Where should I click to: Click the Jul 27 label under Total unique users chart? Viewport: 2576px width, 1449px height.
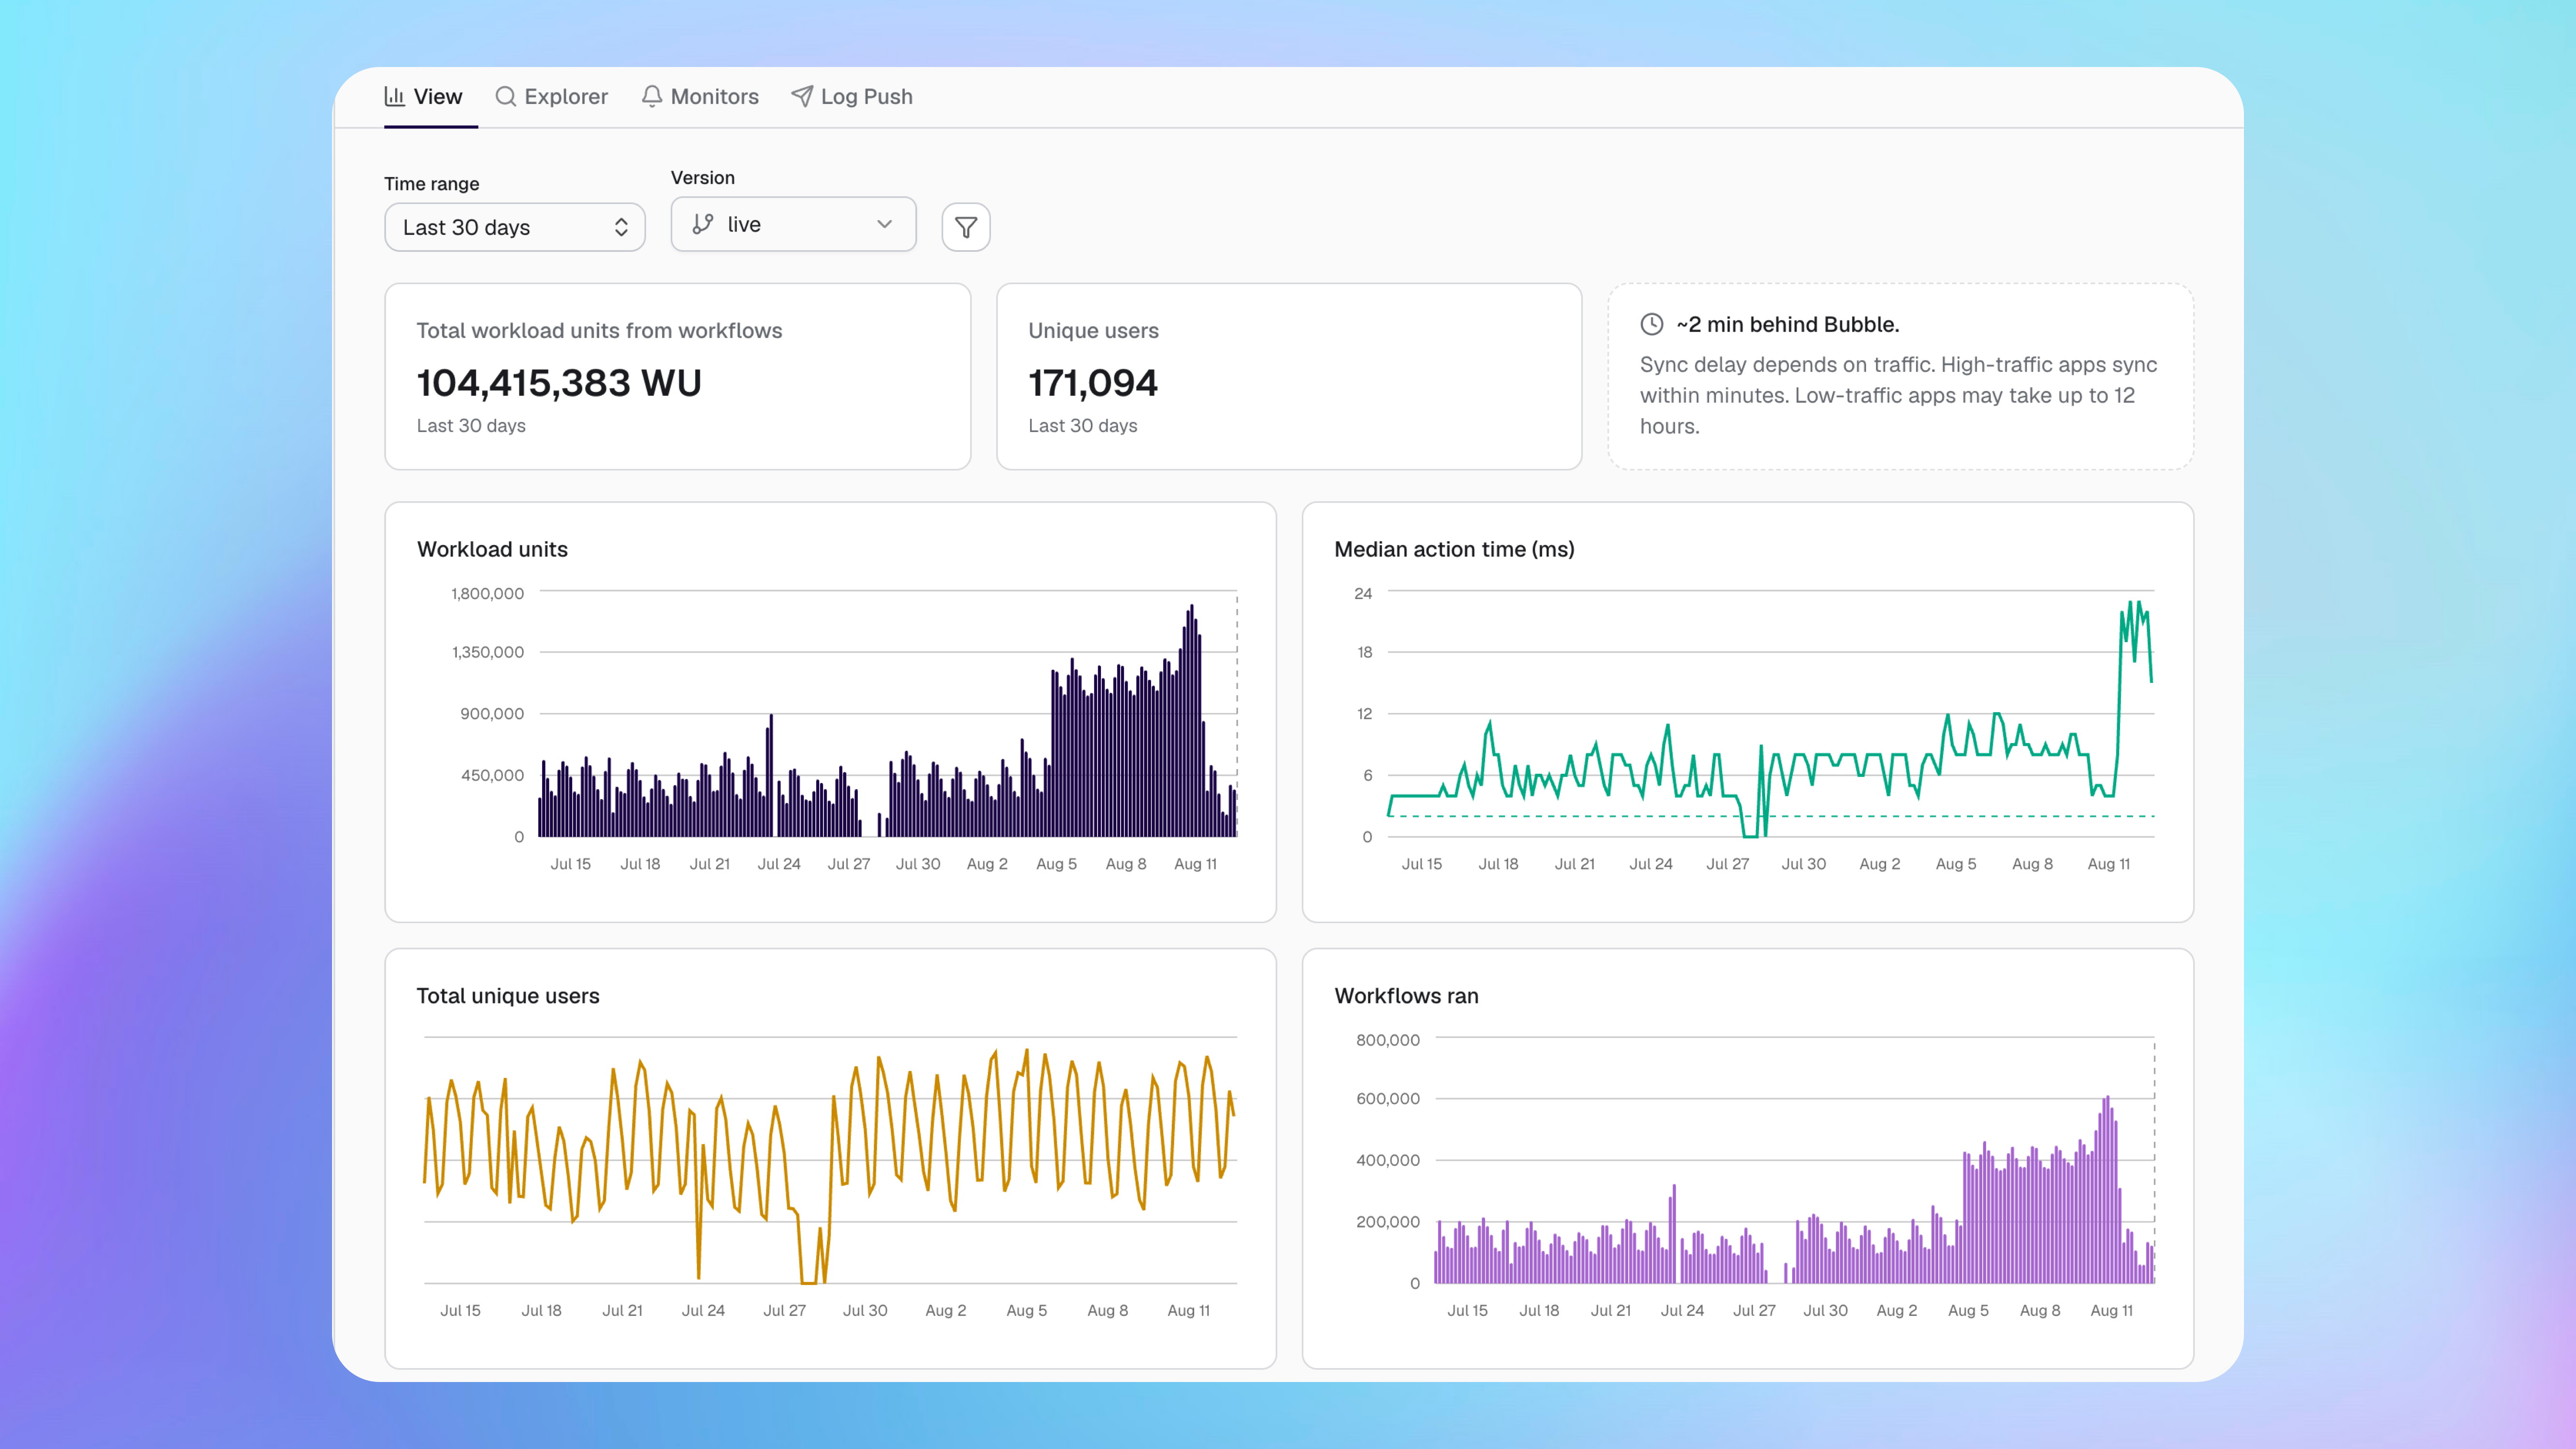(x=784, y=1310)
